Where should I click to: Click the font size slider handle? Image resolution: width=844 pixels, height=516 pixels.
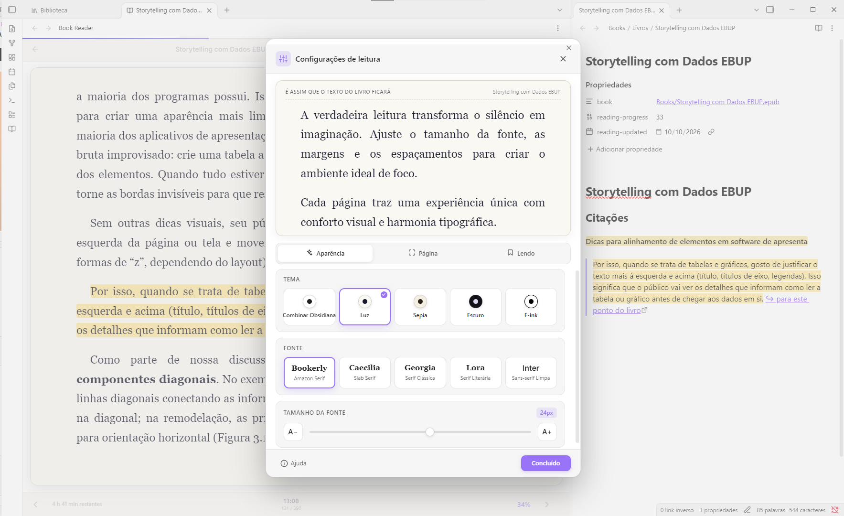(430, 432)
